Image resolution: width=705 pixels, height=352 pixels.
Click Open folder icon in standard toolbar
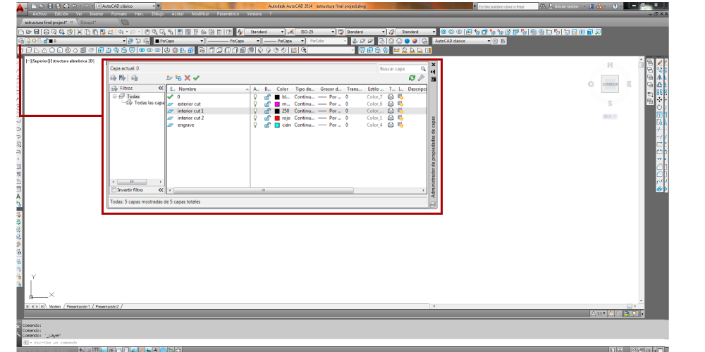tap(29, 32)
